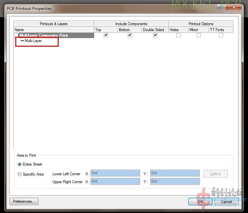The width and height of the screenshot is (248, 213).
Task: Uncheck the Top components checkbox
Action: (106, 35)
